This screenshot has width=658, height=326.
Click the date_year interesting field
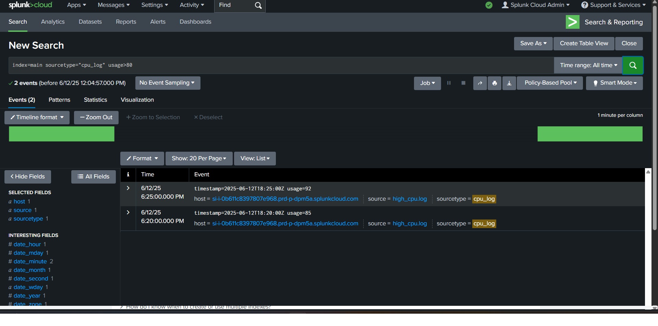(27, 296)
